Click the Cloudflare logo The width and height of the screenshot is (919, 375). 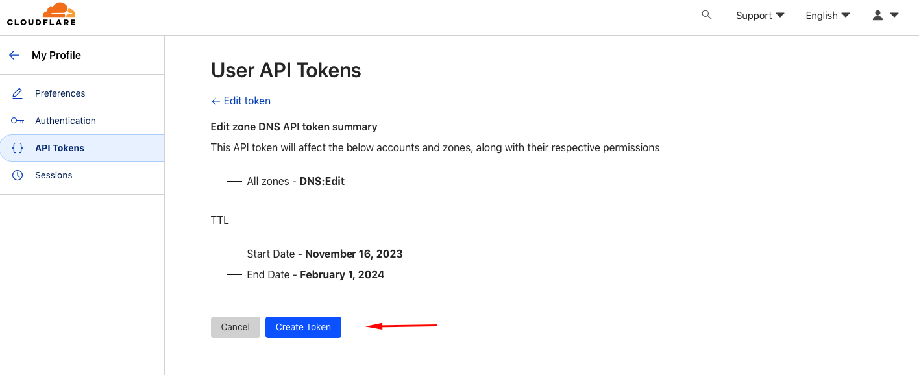pyautogui.click(x=42, y=14)
